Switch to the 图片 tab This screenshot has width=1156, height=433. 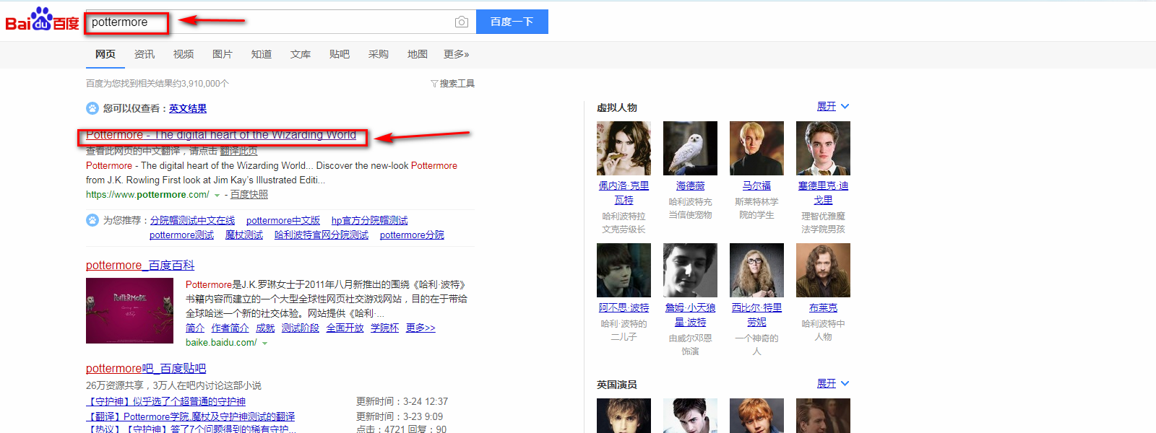point(223,54)
